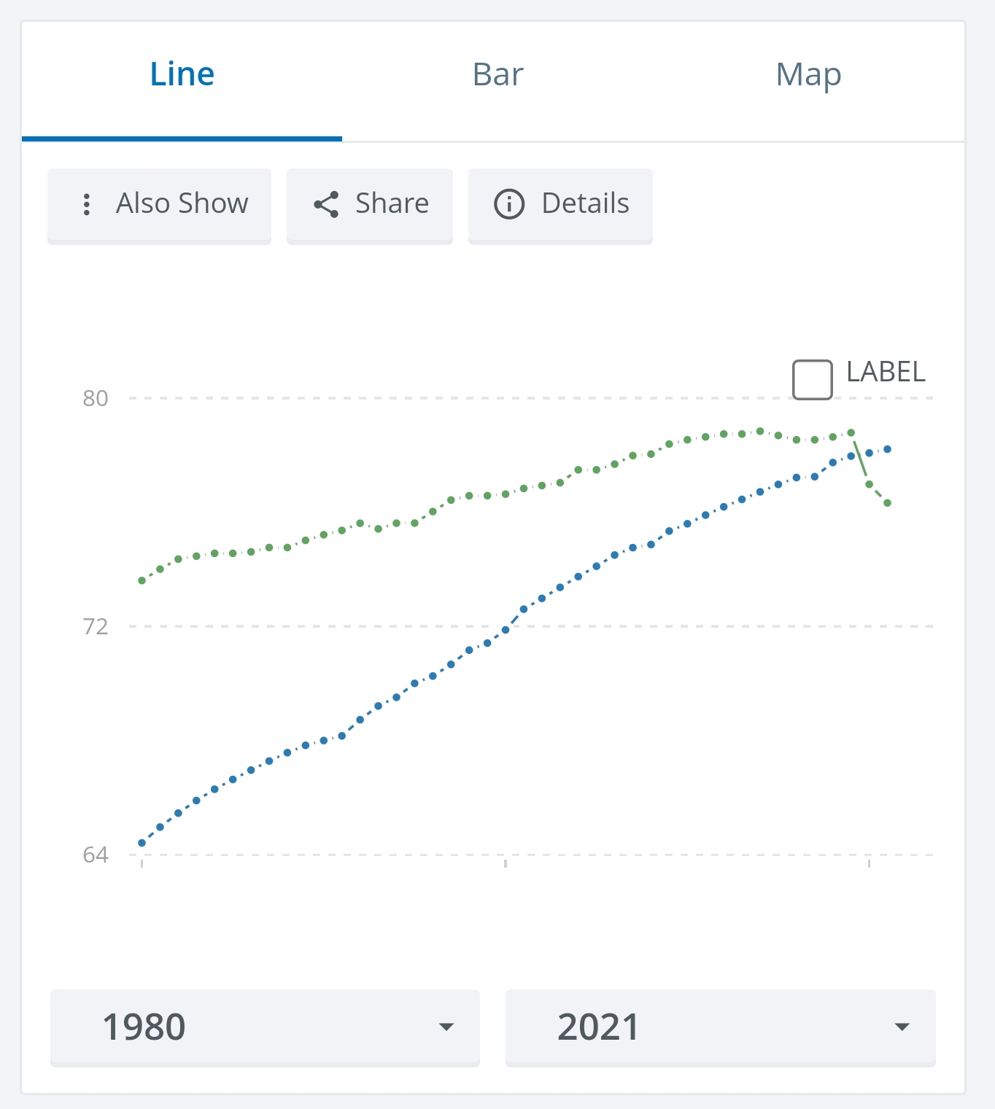
Task: Click the last green data point
Action: point(888,503)
